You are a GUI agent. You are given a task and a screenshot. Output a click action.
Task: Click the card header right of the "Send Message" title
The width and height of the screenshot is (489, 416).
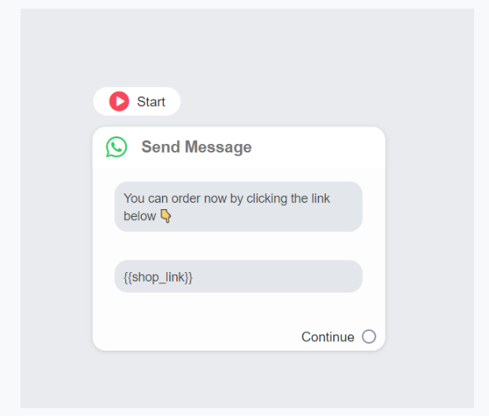[323, 147]
